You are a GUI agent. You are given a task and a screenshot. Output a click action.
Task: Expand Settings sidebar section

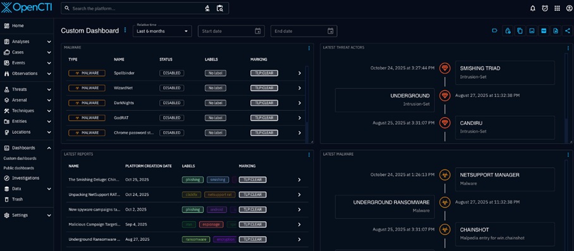point(49,216)
